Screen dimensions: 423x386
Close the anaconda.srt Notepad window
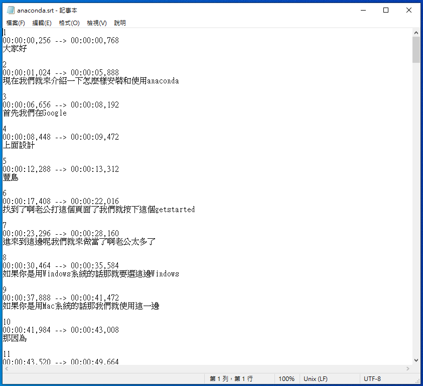[x=409, y=10]
